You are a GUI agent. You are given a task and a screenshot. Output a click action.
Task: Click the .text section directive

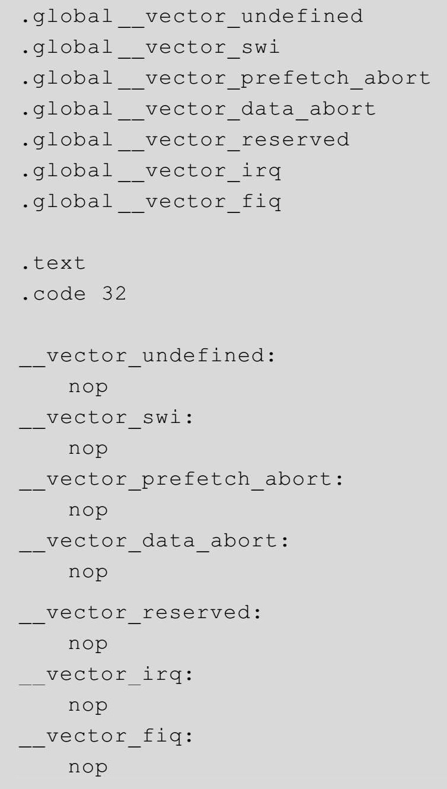[x=53, y=263]
